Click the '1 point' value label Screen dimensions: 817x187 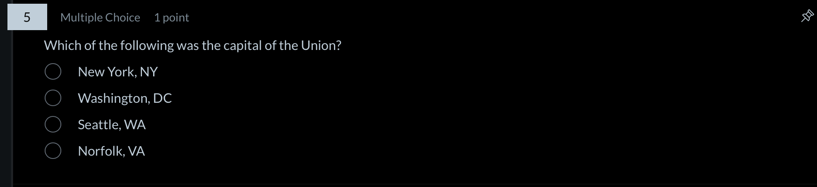171,17
